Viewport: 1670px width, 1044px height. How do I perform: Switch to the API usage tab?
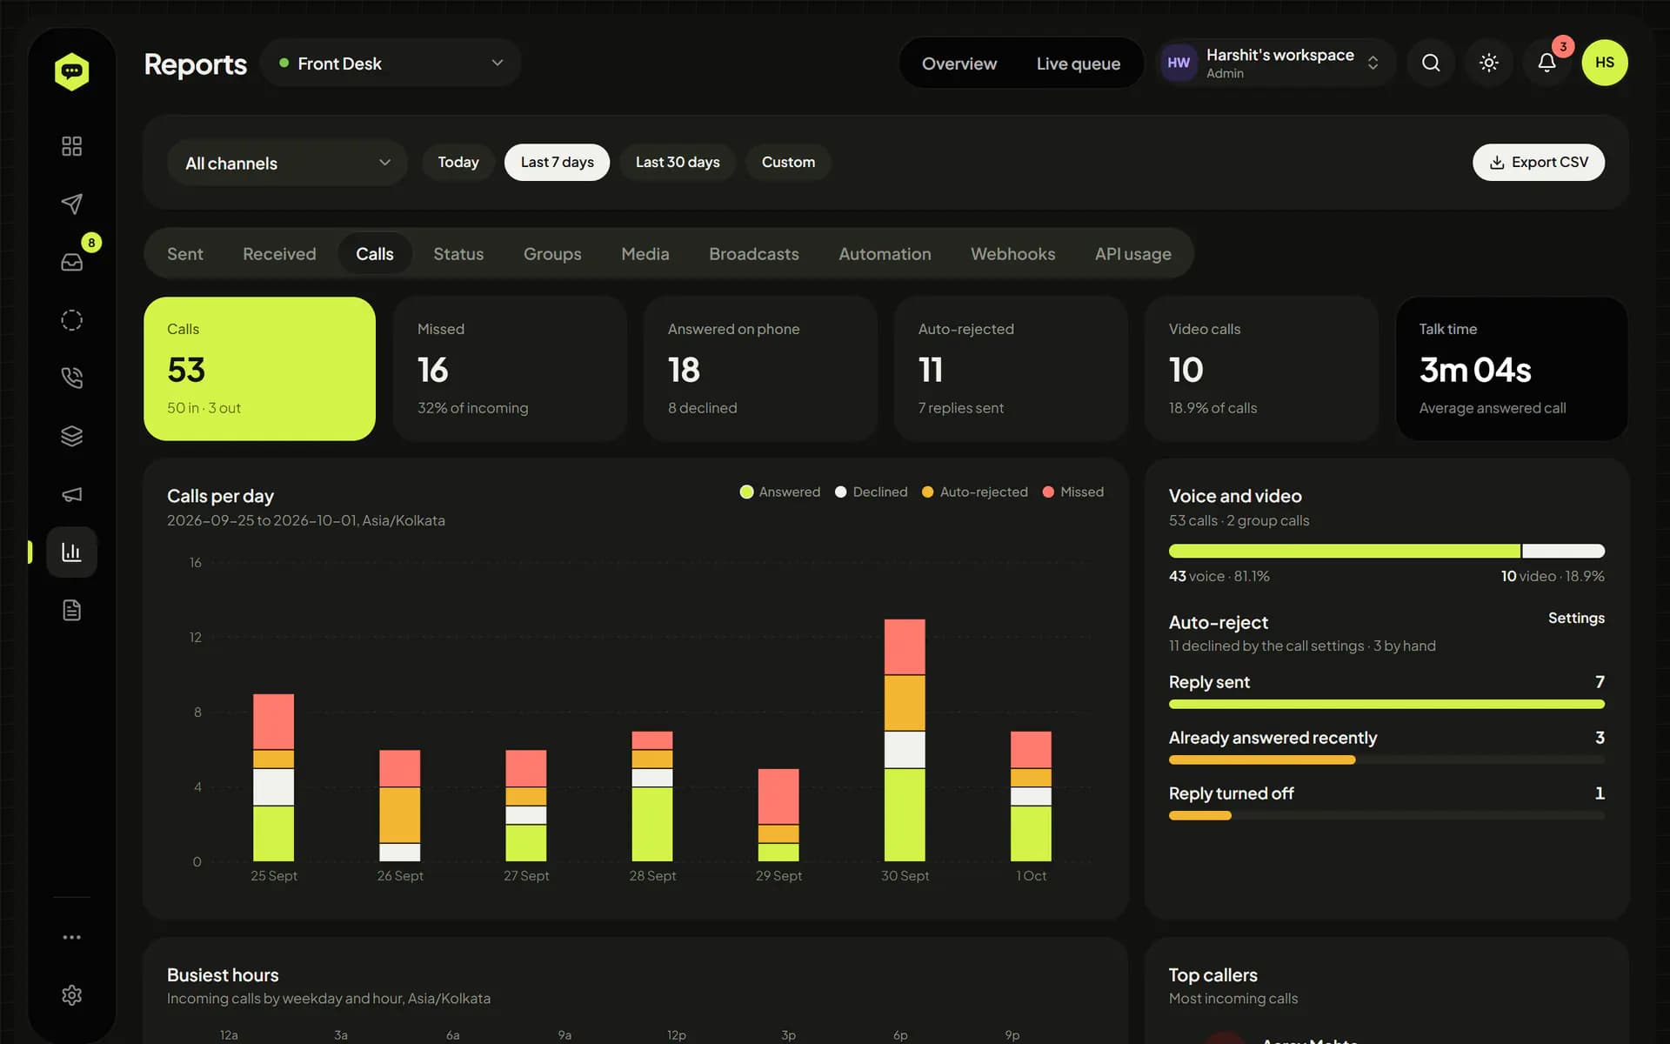coord(1132,254)
